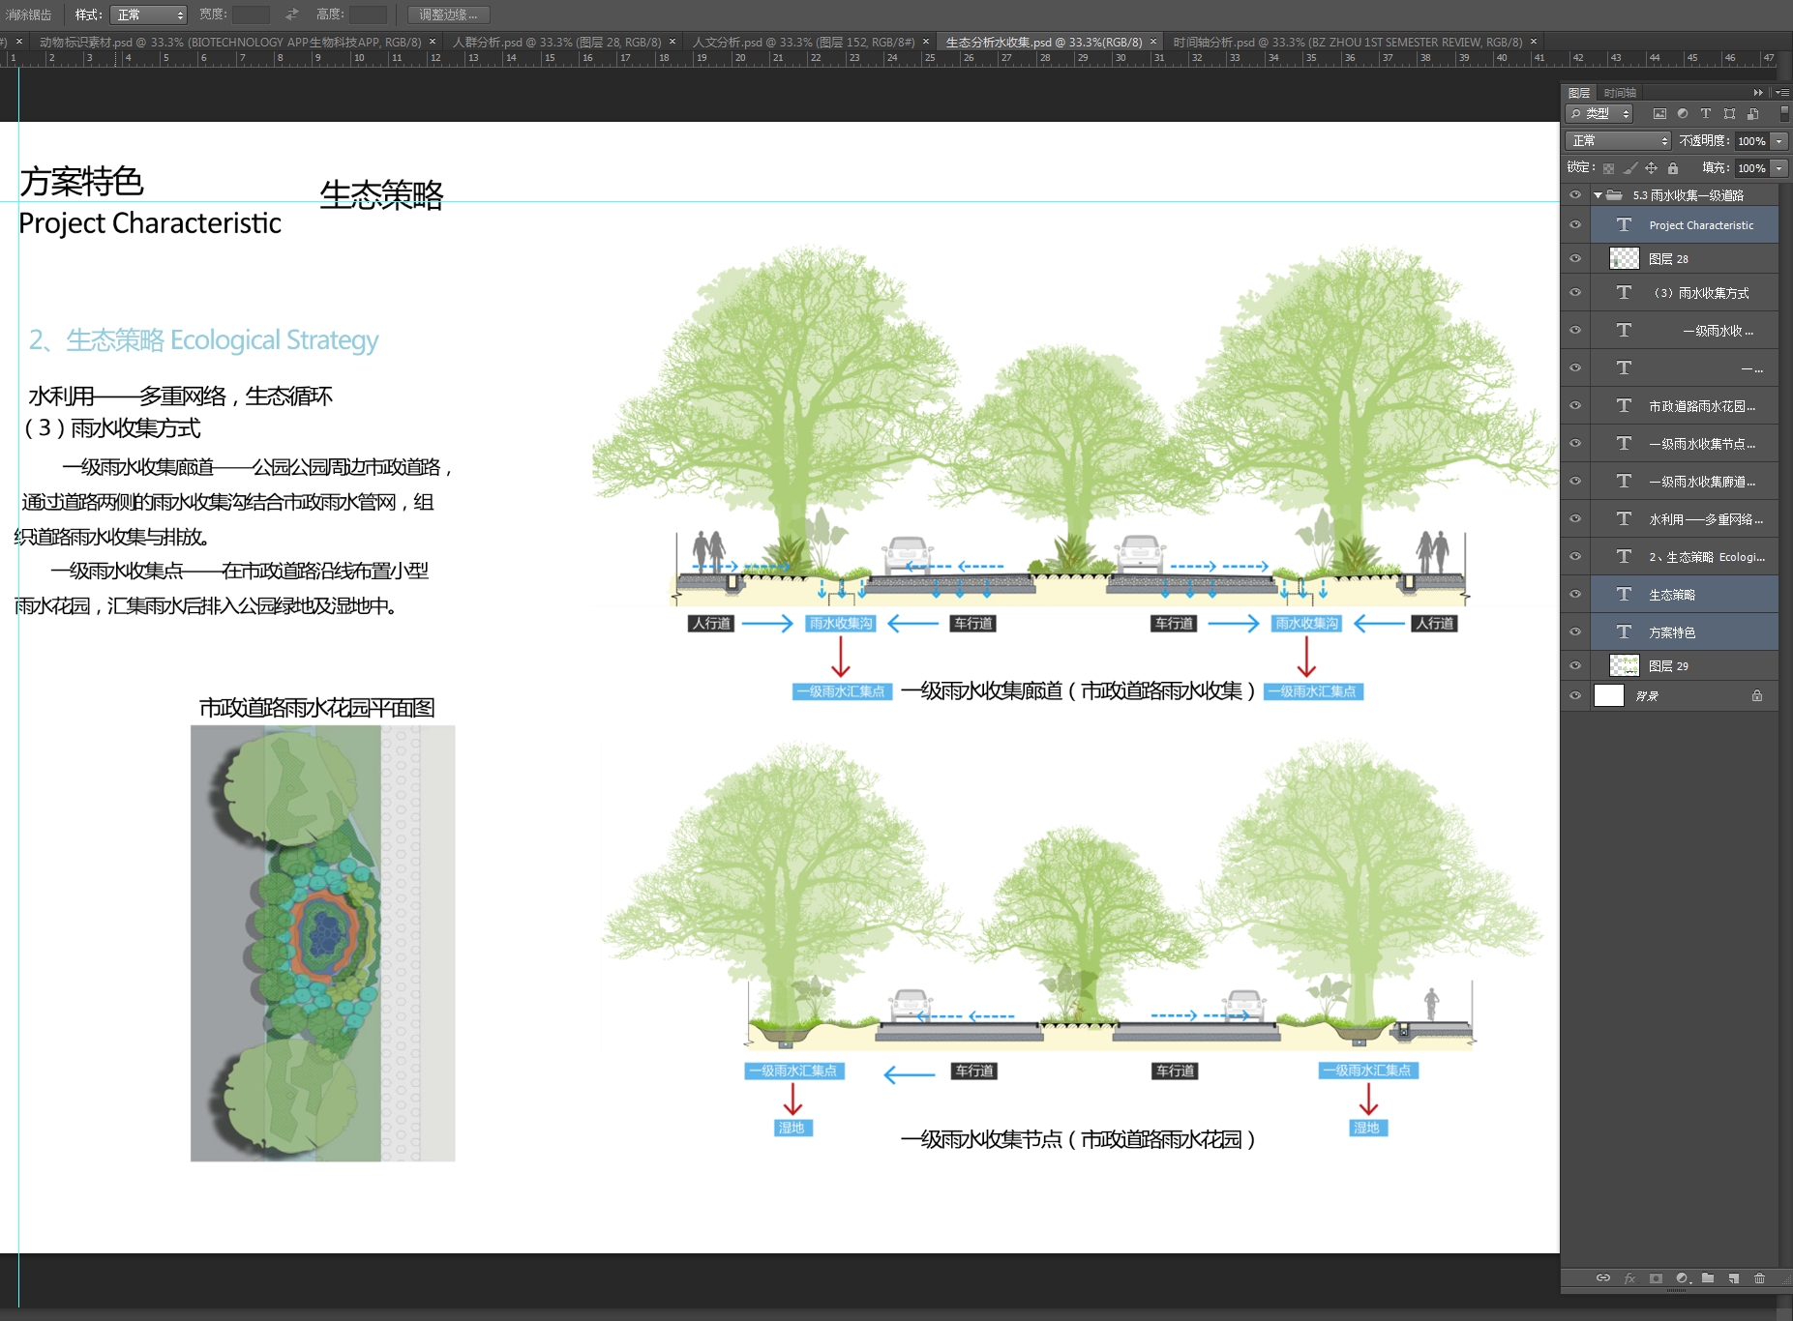Hide the 背景 layer

(x=1575, y=695)
